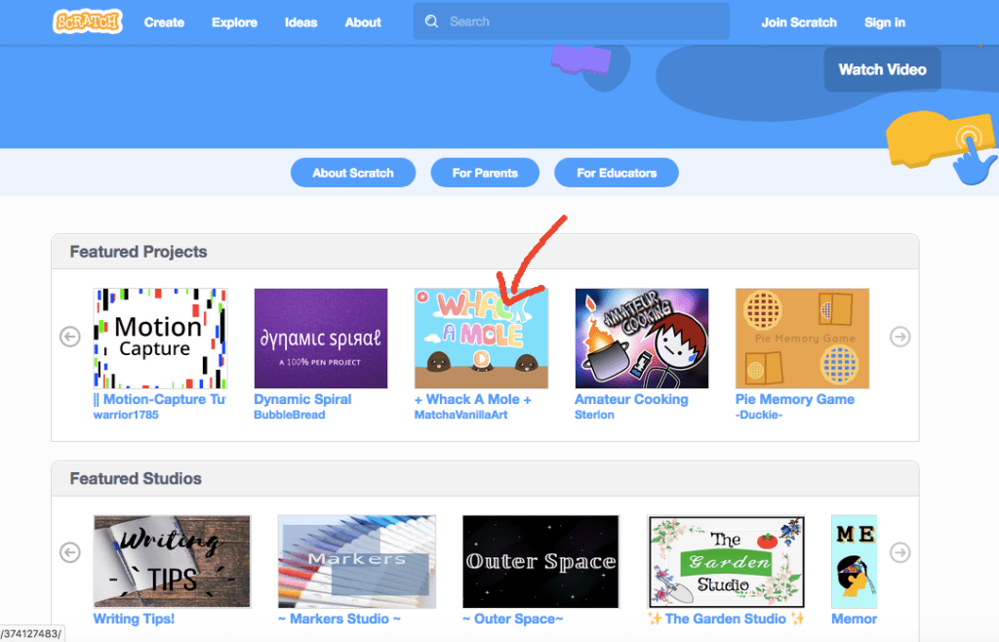
Task: Open the Explore page
Action: click(234, 22)
